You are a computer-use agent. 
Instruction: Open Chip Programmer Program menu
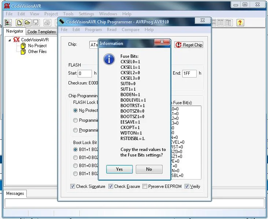93,30
